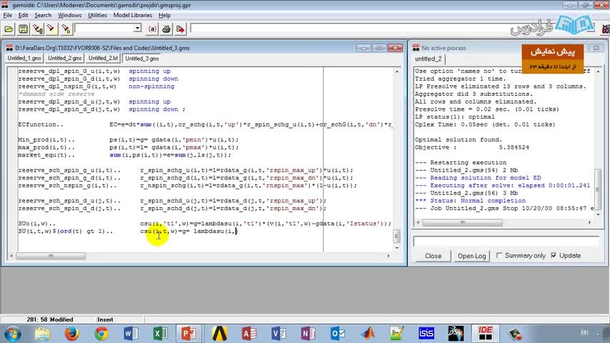
Task: Toggle the Update checkbox
Action: (x=554, y=255)
